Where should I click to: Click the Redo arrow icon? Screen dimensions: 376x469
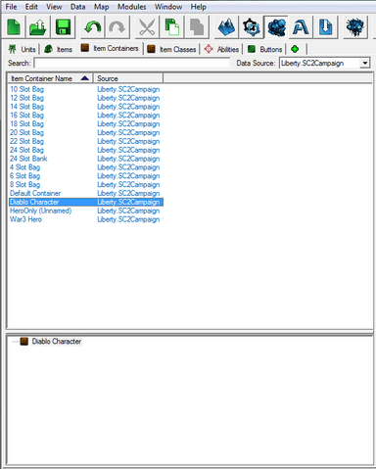click(117, 27)
